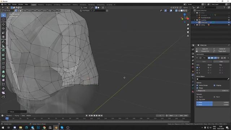
Task: Select the Inset Faces tool
Action: 3,55
